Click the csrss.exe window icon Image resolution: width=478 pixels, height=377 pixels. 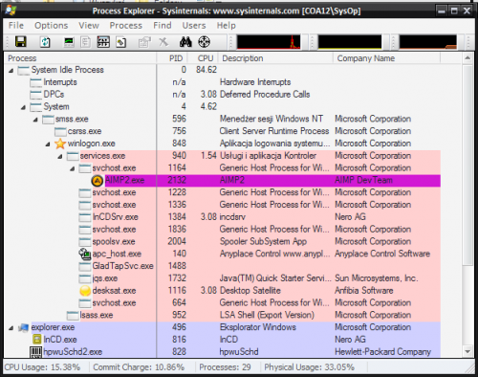click(60, 131)
